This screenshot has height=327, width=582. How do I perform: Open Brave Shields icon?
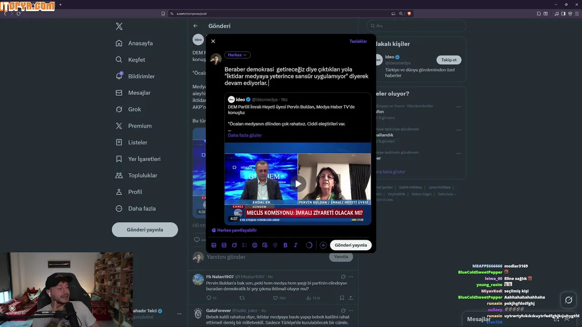tap(409, 14)
